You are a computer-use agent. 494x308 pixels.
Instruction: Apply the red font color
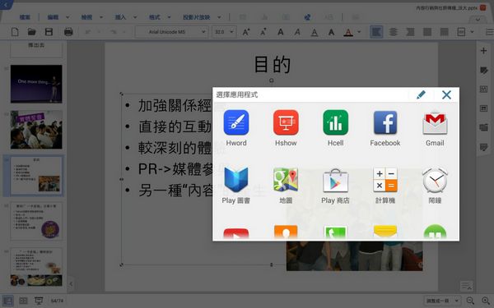[348, 32]
